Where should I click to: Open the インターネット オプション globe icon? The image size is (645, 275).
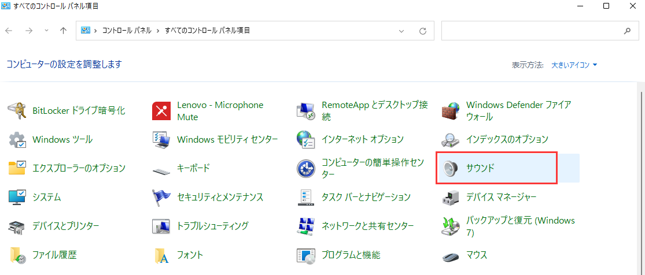click(x=305, y=139)
